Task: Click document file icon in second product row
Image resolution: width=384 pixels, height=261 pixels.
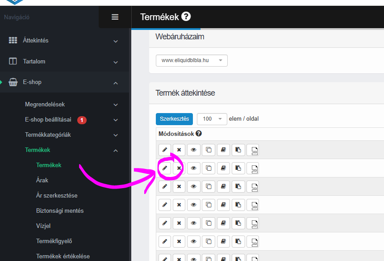Action: (x=253, y=168)
